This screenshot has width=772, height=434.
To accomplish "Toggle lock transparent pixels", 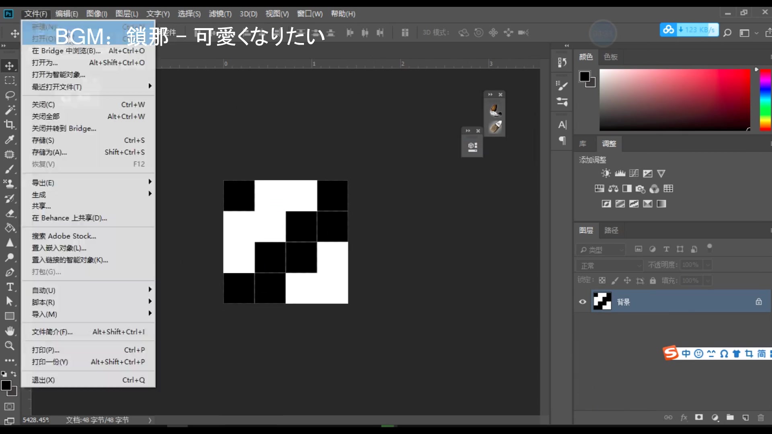I will click(x=602, y=280).
